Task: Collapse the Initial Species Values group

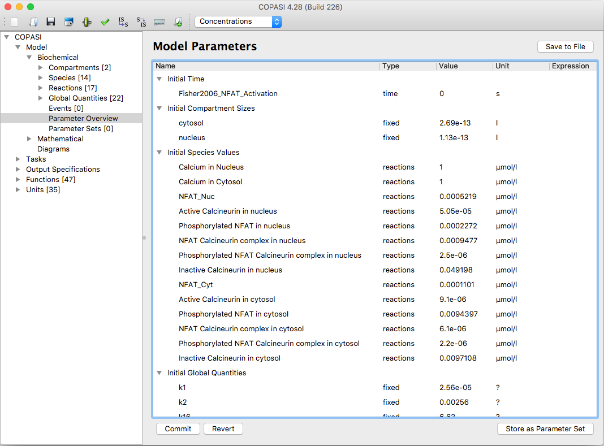Action: [159, 153]
